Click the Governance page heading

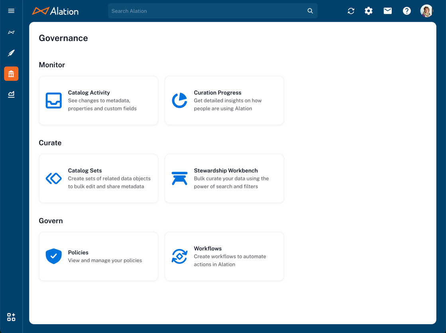(63, 38)
